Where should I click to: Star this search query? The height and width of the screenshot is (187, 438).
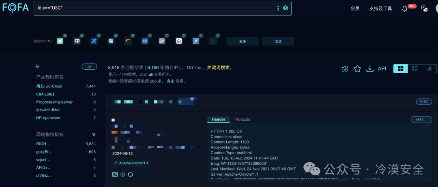(x=357, y=68)
